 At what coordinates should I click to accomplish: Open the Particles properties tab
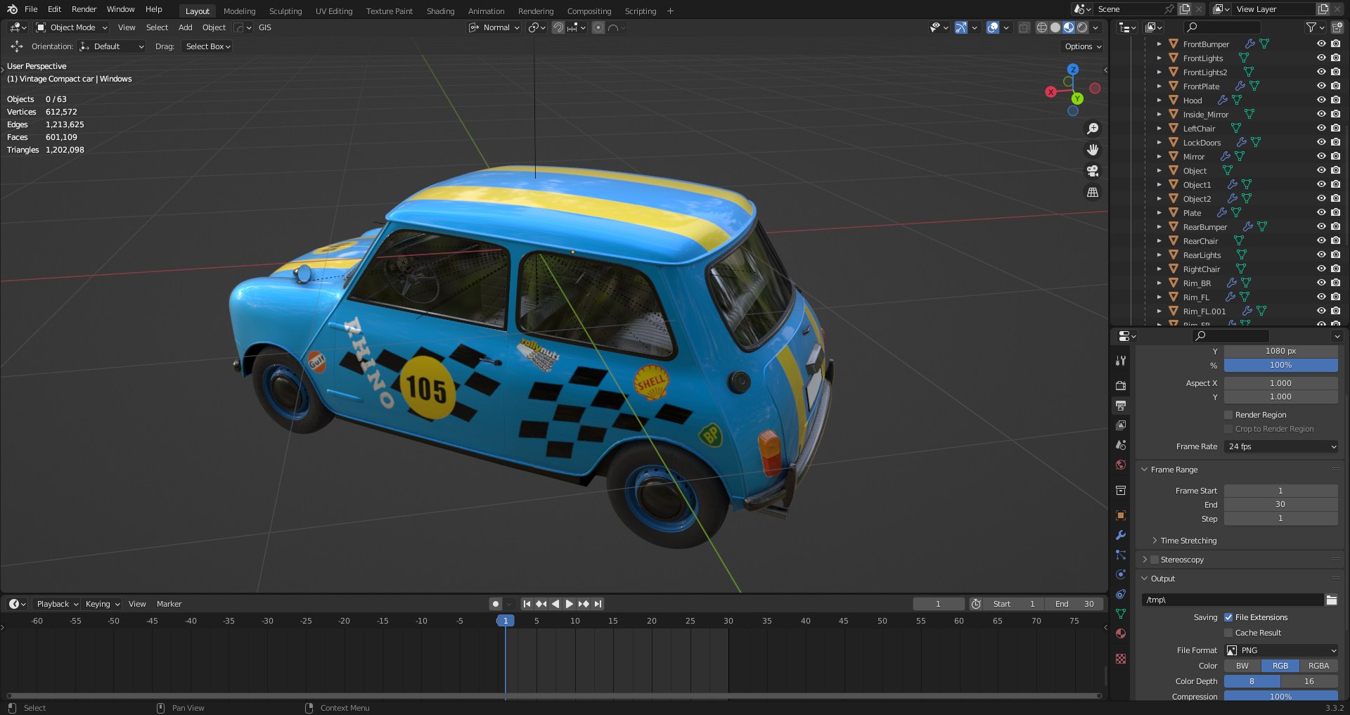(1121, 555)
